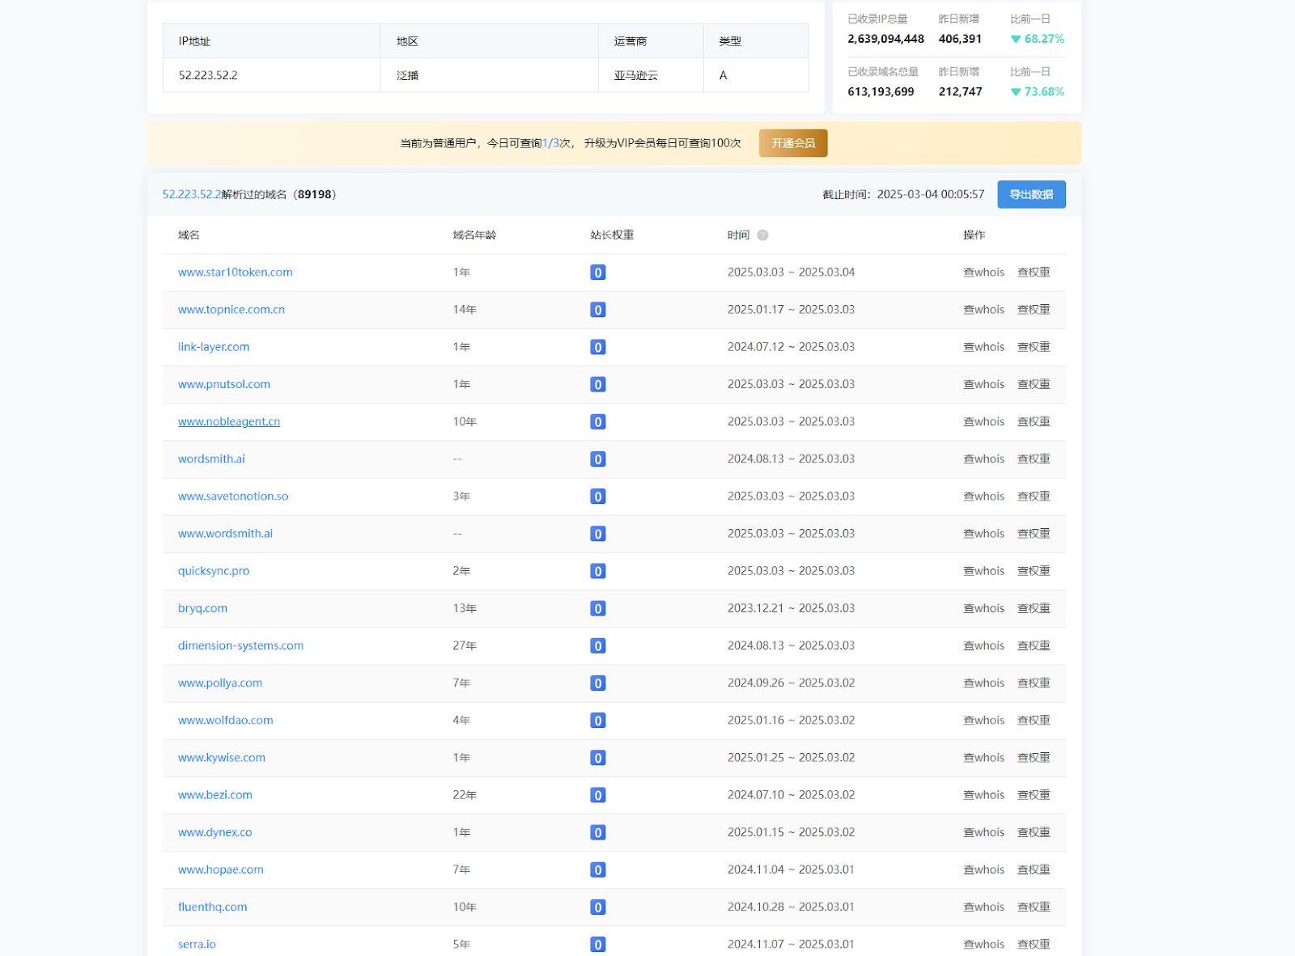Click weight badge in the wordsmith.ai row
The width and height of the screenshot is (1295, 956).
coord(597,459)
